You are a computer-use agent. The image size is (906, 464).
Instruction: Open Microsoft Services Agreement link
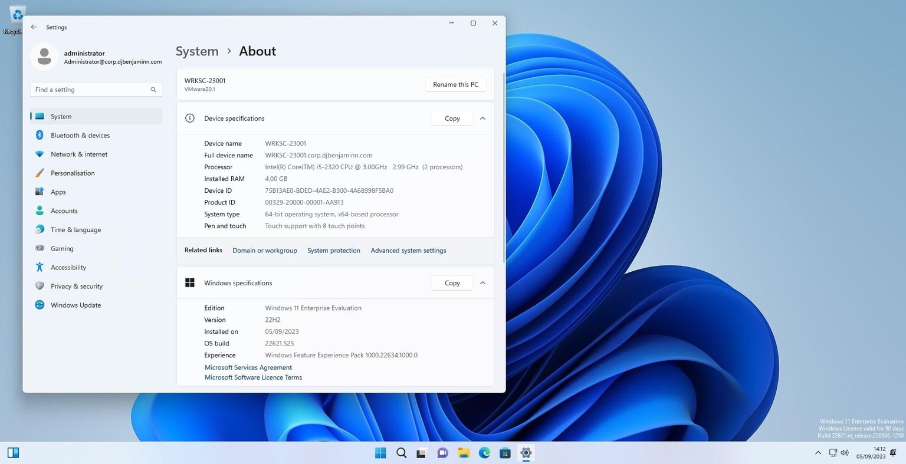pyautogui.click(x=248, y=367)
